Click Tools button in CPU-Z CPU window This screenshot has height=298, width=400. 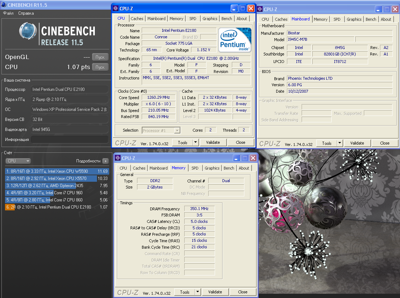pos(183,142)
